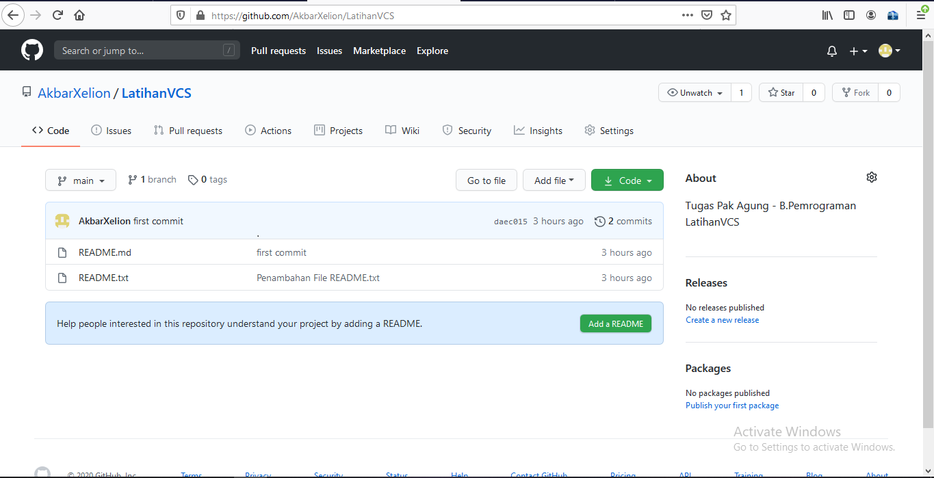This screenshot has height=478, width=934.
Task: Open the README.txt file
Action: (x=103, y=278)
